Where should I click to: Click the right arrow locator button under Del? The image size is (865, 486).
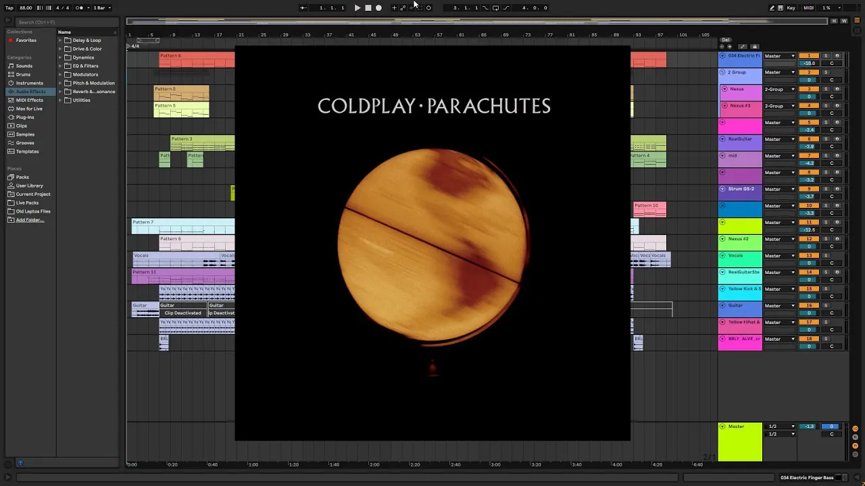coord(729,47)
